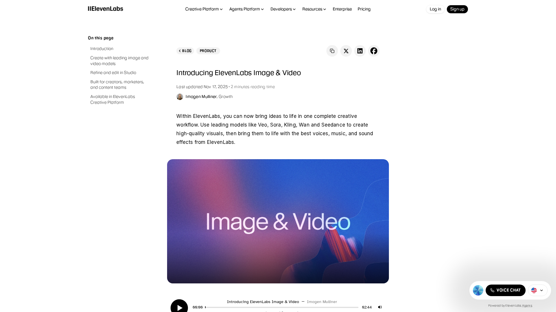The image size is (556, 312).
Task: Open the Enterprise page
Action: [x=342, y=9]
